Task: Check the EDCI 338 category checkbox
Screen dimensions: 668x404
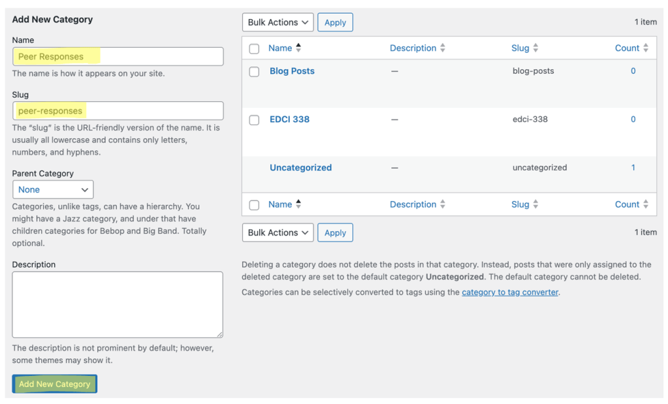Action: point(254,120)
